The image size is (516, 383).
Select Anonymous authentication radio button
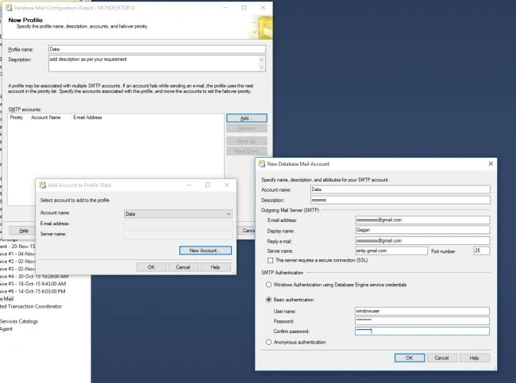pyautogui.click(x=268, y=343)
